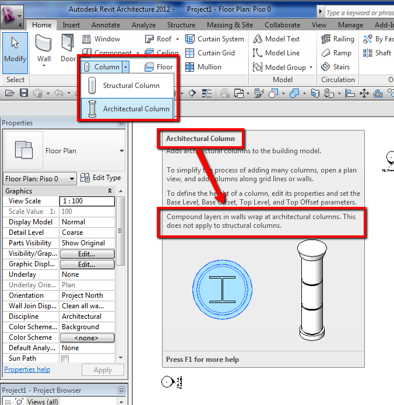Viewport: 394px width, 405px height.
Task: Click the Column split button label
Action: point(102,67)
